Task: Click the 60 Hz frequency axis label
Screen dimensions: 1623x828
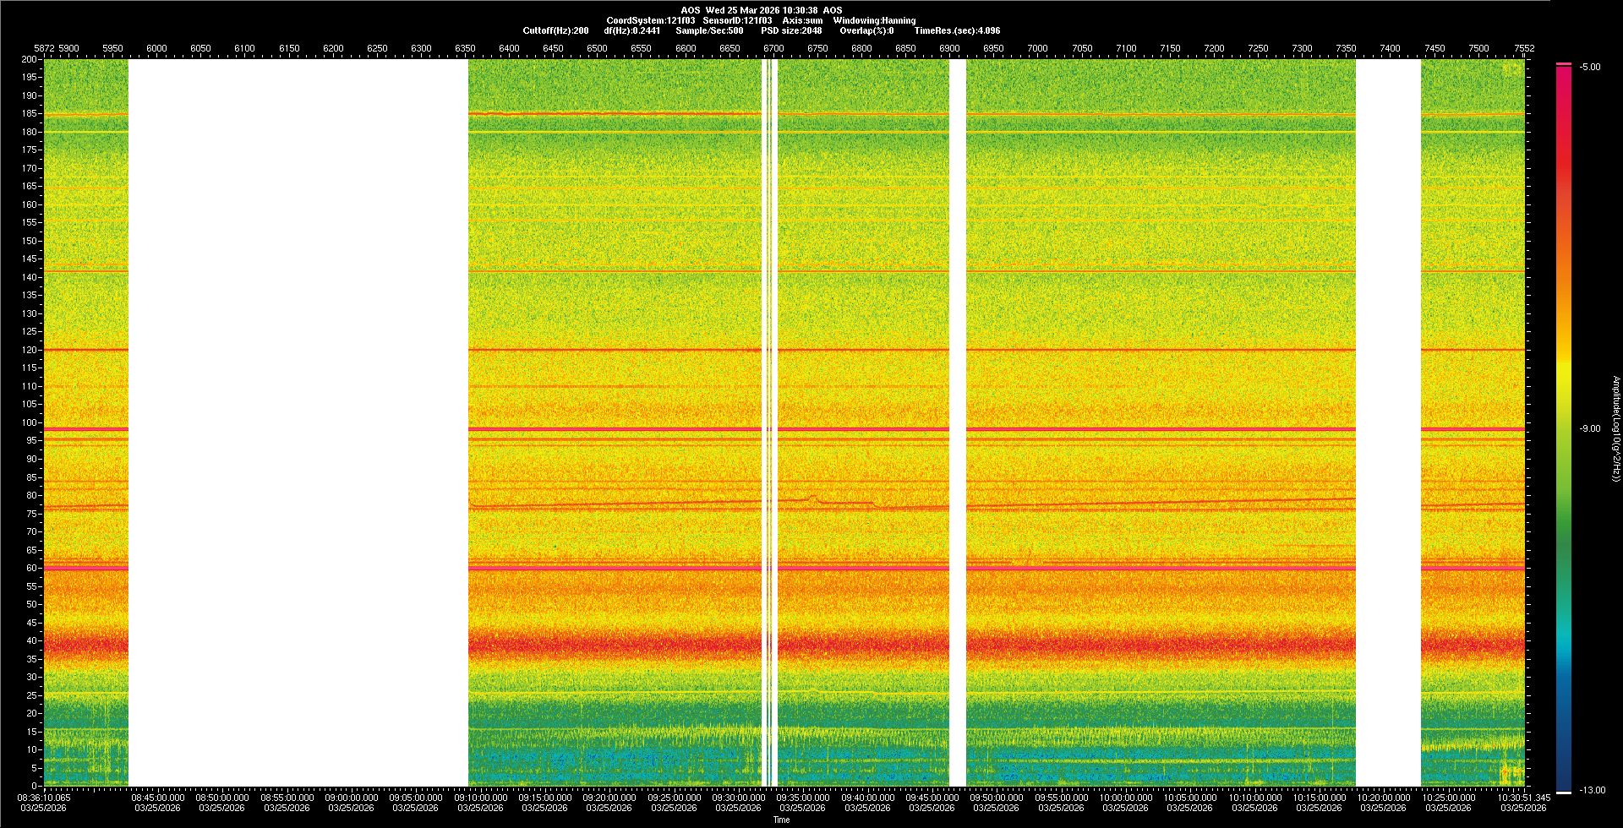Action: (30, 568)
